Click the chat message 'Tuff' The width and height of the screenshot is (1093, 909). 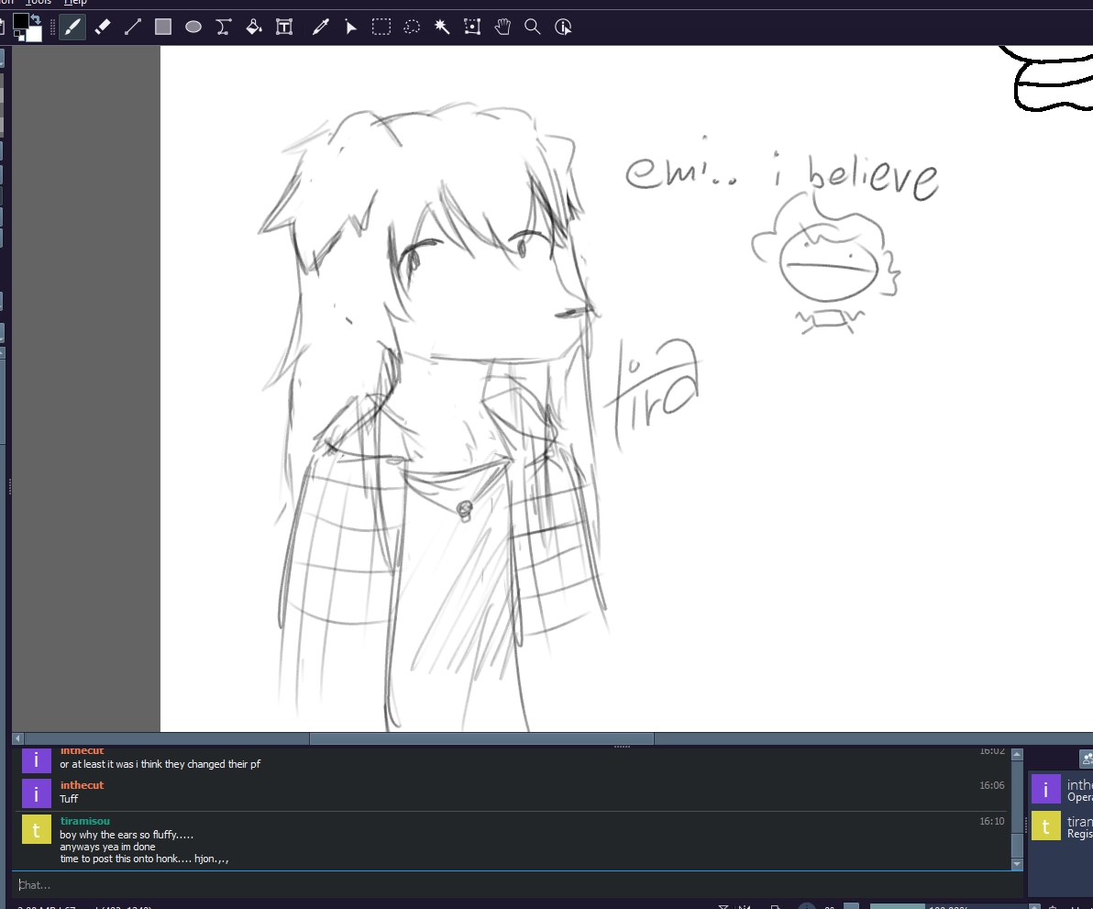point(69,799)
